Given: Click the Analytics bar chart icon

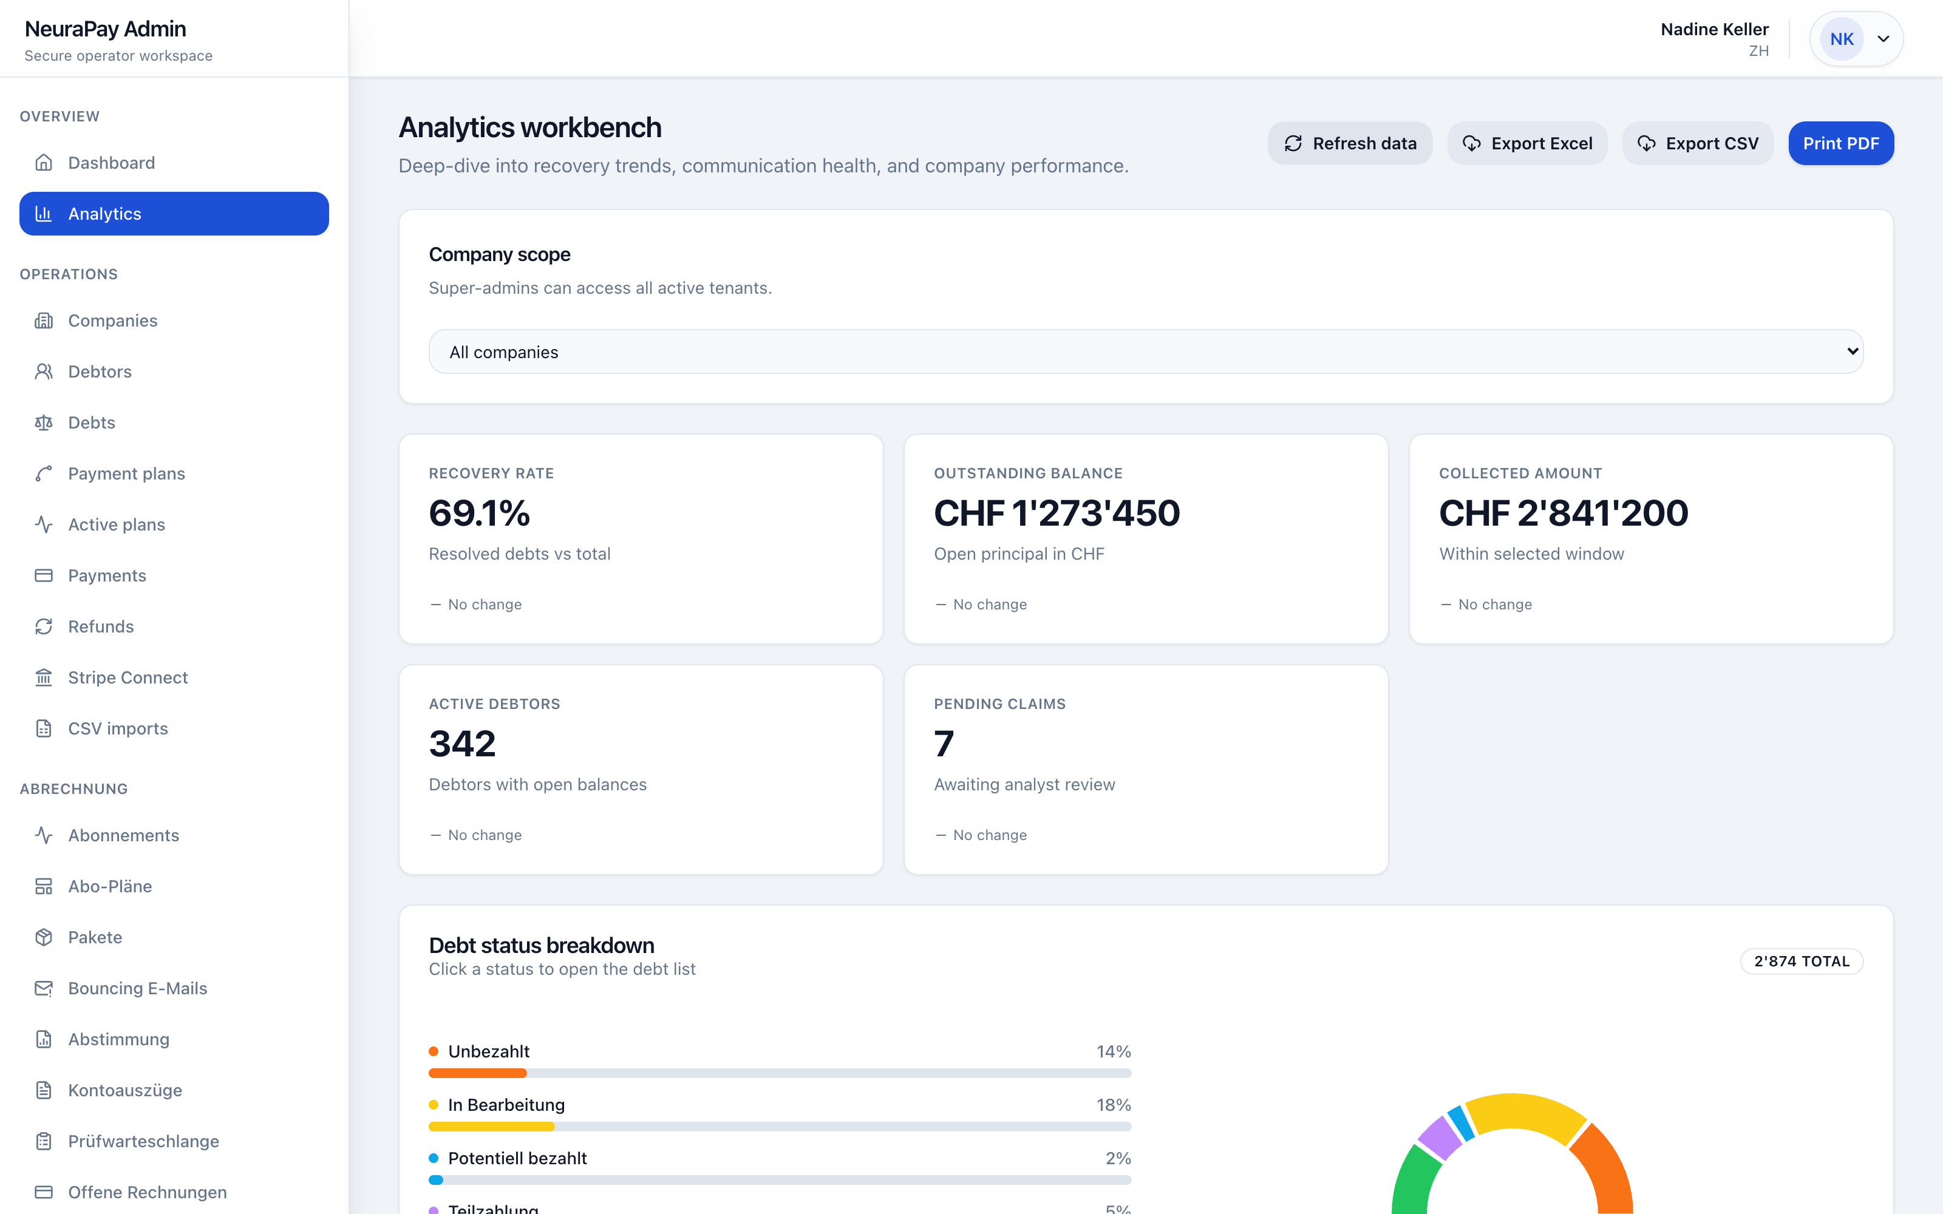Looking at the screenshot, I should 43,214.
